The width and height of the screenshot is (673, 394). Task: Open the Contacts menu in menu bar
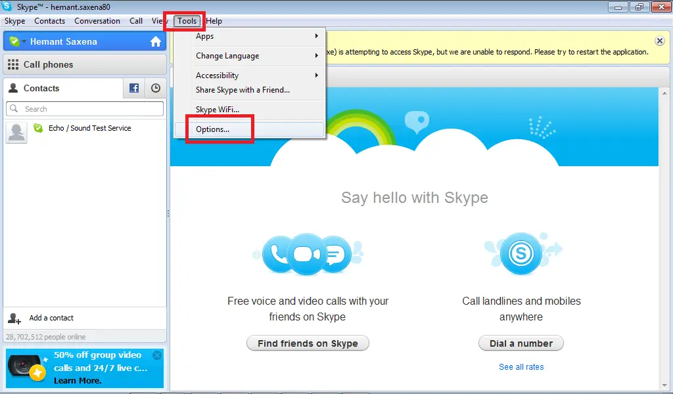[x=50, y=21]
